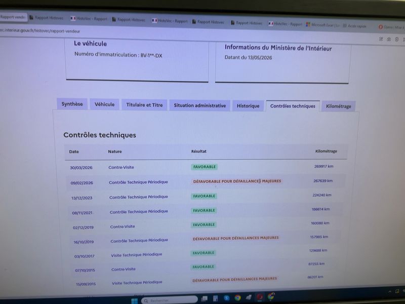
Task: Click the FAVORABLE badge for 08/11/2021
Action: 204,210
